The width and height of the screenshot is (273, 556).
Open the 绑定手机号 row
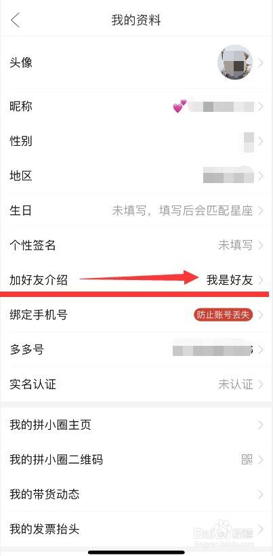(x=136, y=315)
